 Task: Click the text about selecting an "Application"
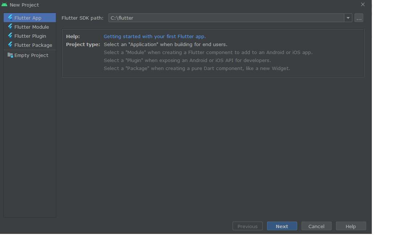165,45
